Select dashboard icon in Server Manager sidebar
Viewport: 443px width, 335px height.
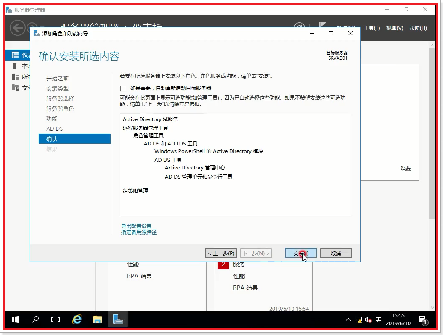tap(15, 55)
